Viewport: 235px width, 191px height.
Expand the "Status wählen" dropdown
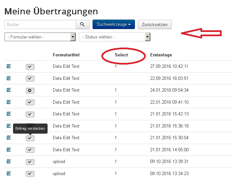114,37
